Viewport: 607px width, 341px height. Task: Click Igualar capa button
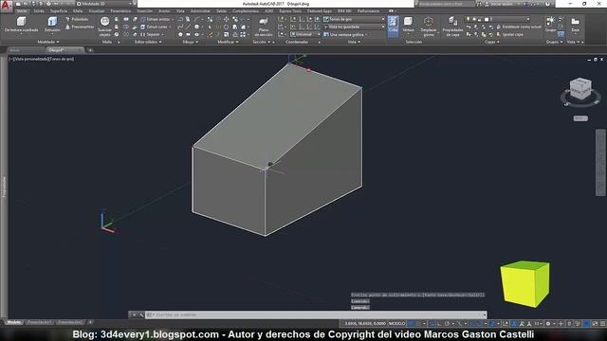coord(510,34)
